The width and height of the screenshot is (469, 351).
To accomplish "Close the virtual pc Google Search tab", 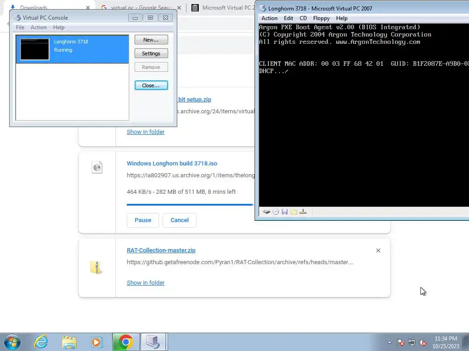I will 179,8.
